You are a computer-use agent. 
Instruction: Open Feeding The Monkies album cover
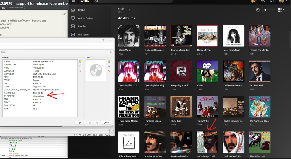[260, 36]
